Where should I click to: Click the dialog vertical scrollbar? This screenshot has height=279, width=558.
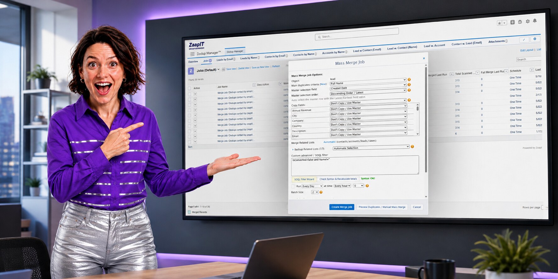[x=426, y=120]
